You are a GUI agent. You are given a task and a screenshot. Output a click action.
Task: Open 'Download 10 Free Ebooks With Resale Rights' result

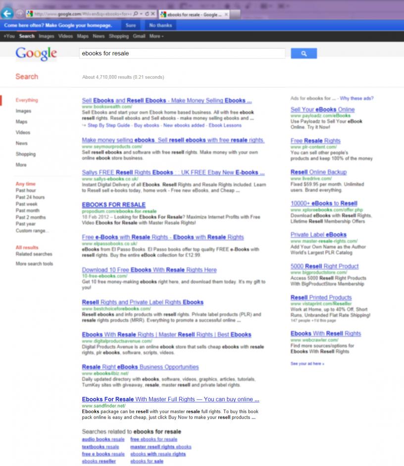[x=149, y=270]
